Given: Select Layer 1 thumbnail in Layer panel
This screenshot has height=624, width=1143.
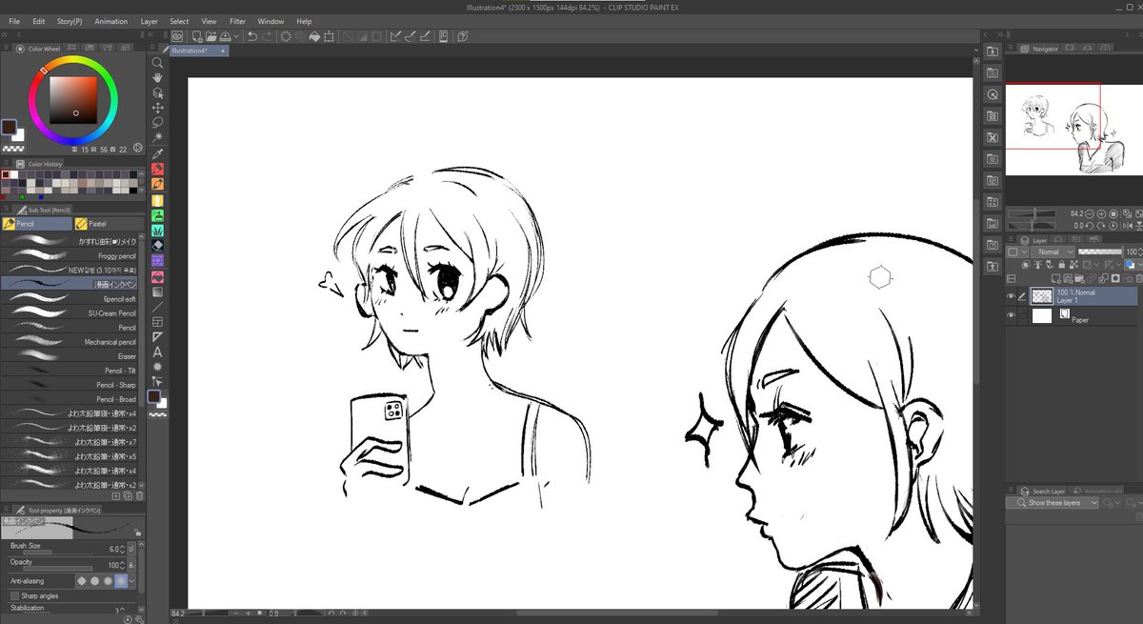Looking at the screenshot, I should click(x=1042, y=296).
